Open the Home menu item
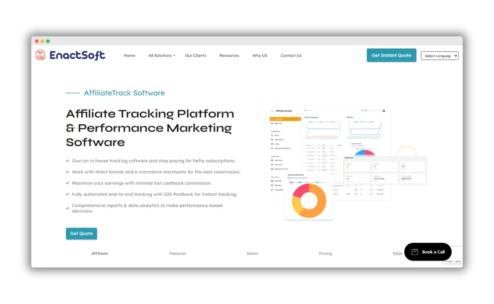 [130, 55]
